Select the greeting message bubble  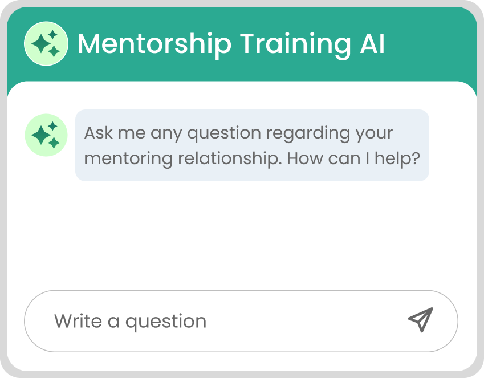pyautogui.click(x=252, y=145)
